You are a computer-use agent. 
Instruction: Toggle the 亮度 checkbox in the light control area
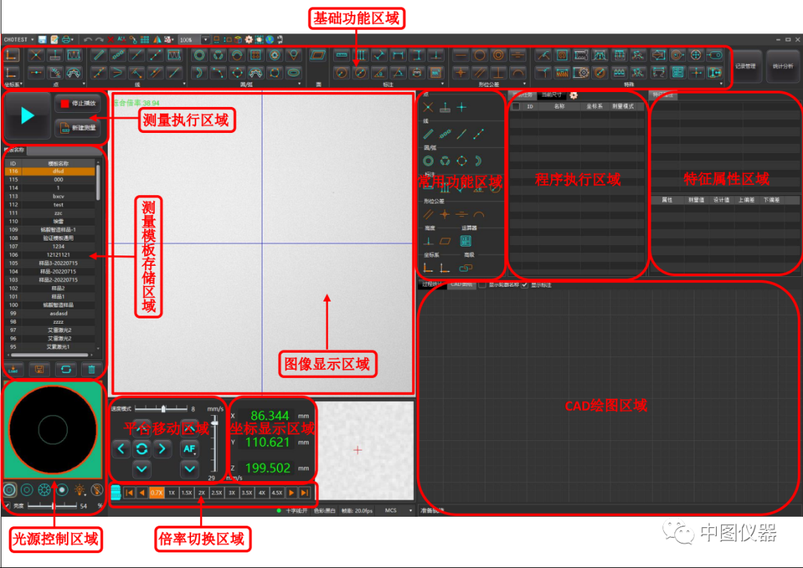7,506
